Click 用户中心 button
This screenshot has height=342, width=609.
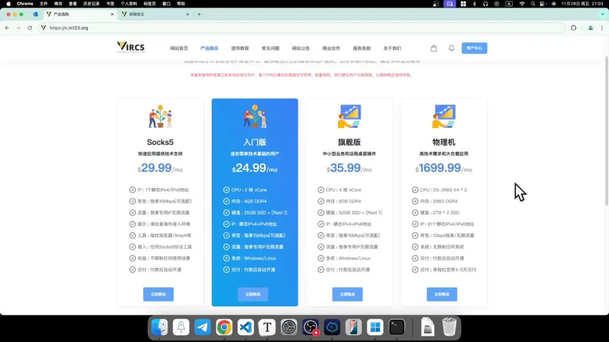(x=474, y=48)
